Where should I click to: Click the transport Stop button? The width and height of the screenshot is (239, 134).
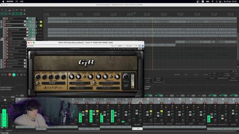pos(21,75)
